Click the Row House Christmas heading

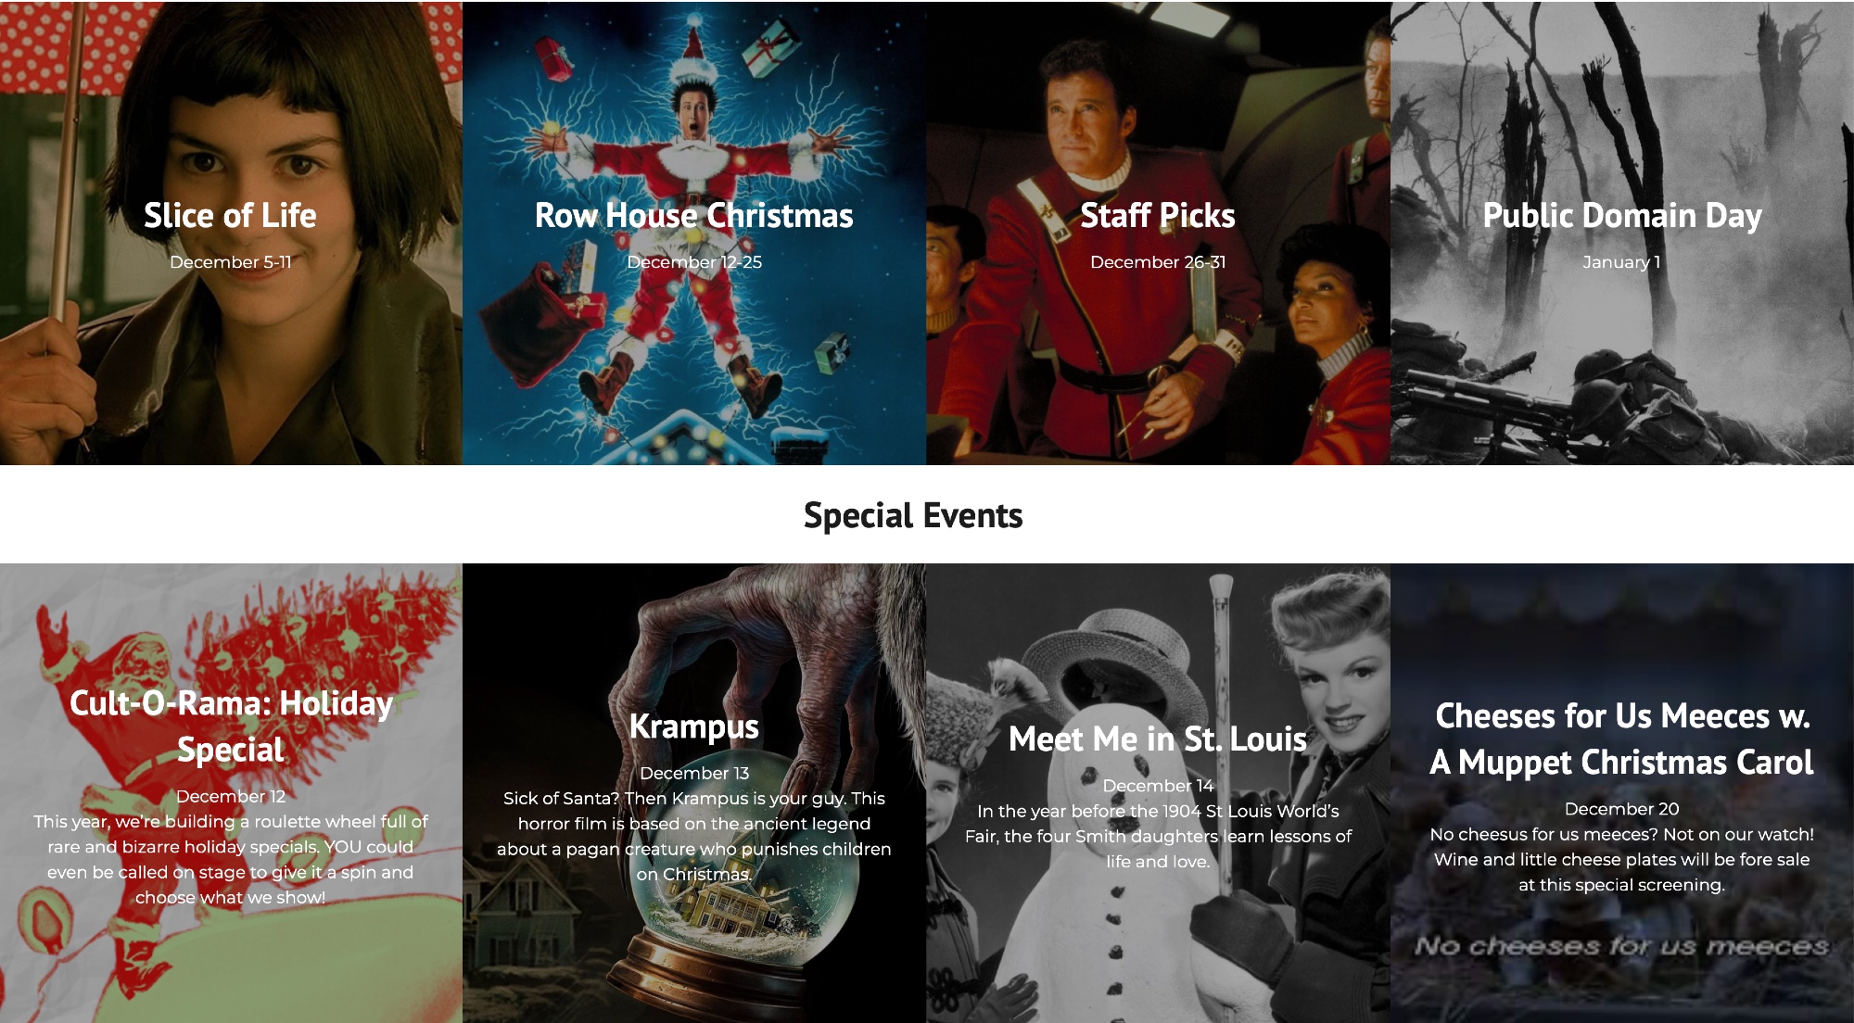pyautogui.click(x=693, y=215)
